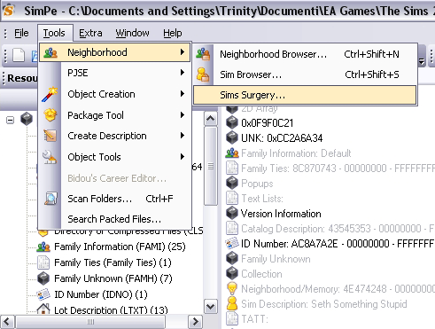
Task: Click the ID Number (IDNO) card icon
Action: tap(43, 294)
